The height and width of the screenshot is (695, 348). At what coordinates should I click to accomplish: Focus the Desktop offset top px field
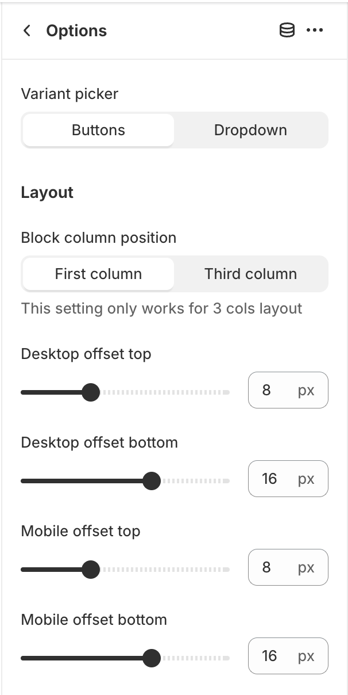click(x=288, y=390)
